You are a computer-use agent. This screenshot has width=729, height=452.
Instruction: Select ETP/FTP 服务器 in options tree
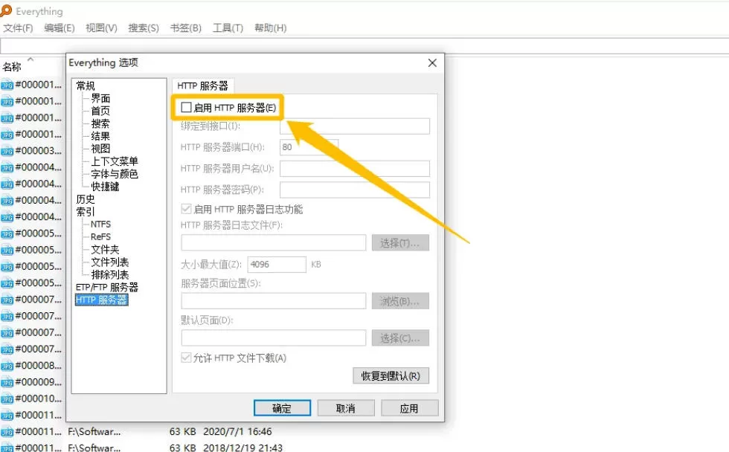point(107,287)
